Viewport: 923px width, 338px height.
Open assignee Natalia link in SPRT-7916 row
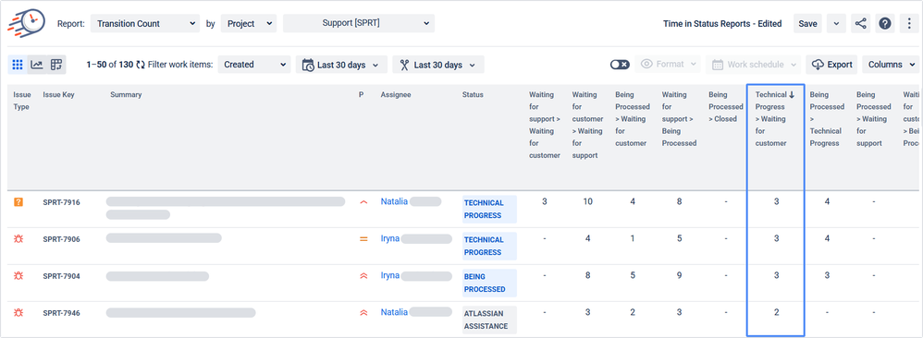pyautogui.click(x=394, y=201)
